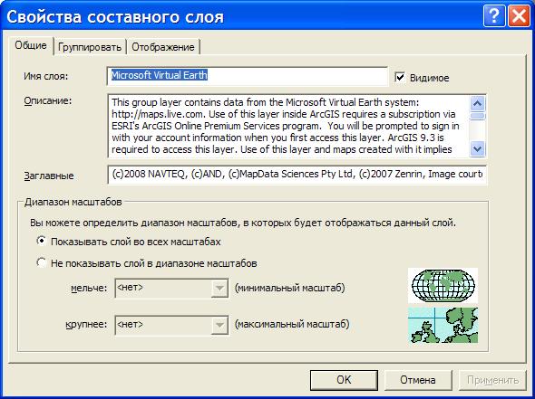This screenshot has width=535, height=399.
Task: Click the Применить button
Action: [x=492, y=380]
